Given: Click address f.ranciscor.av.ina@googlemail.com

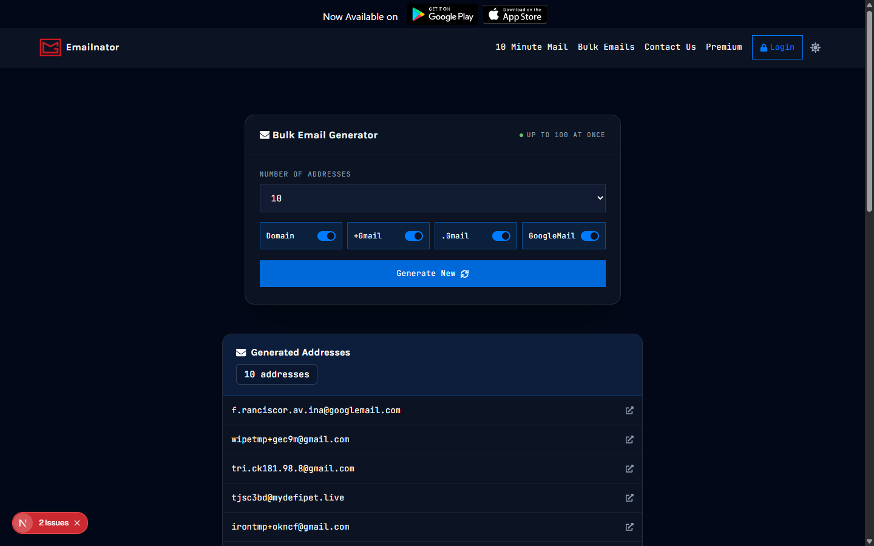Looking at the screenshot, I should [316, 411].
